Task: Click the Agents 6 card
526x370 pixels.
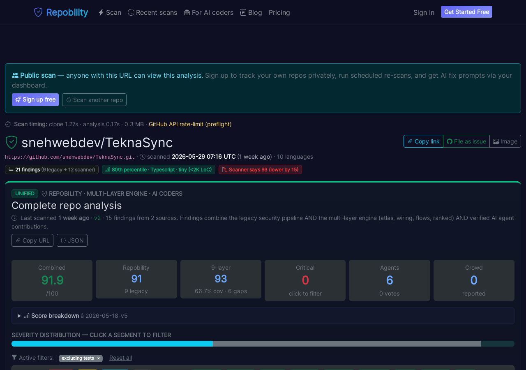Action: click(390, 280)
